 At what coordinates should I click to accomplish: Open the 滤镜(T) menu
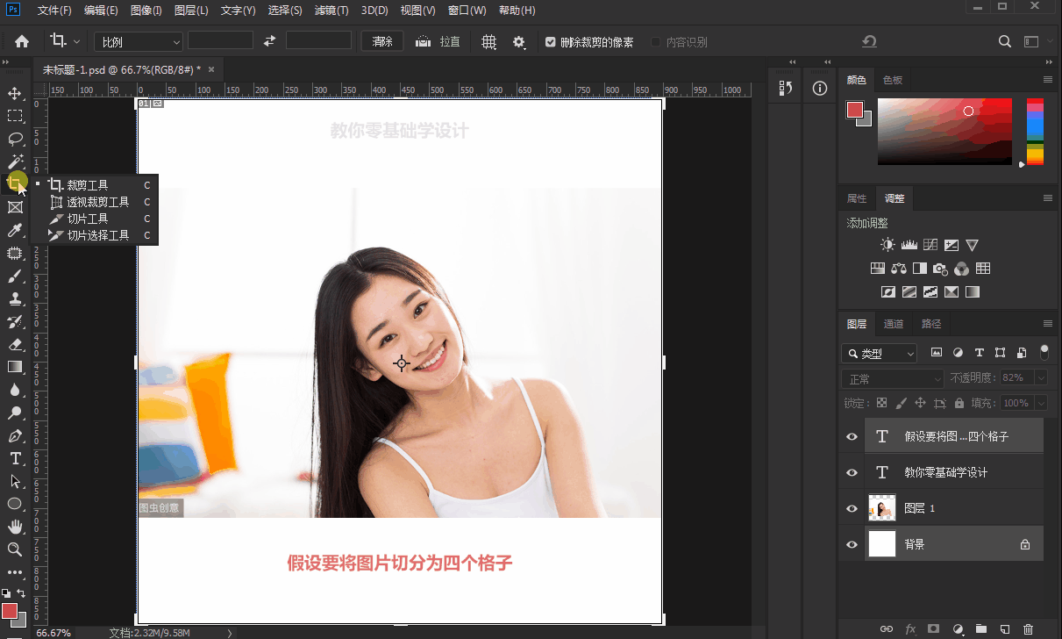coord(331,11)
